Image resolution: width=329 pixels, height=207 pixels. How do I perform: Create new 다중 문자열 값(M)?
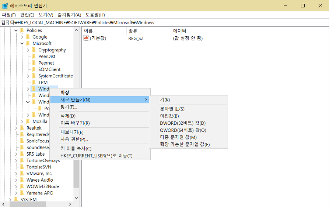pyautogui.click(x=188, y=137)
